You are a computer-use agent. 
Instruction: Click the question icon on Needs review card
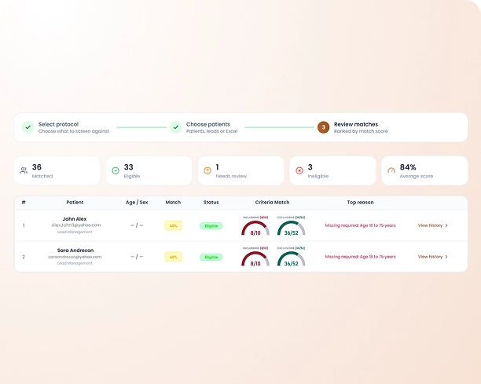click(207, 170)
